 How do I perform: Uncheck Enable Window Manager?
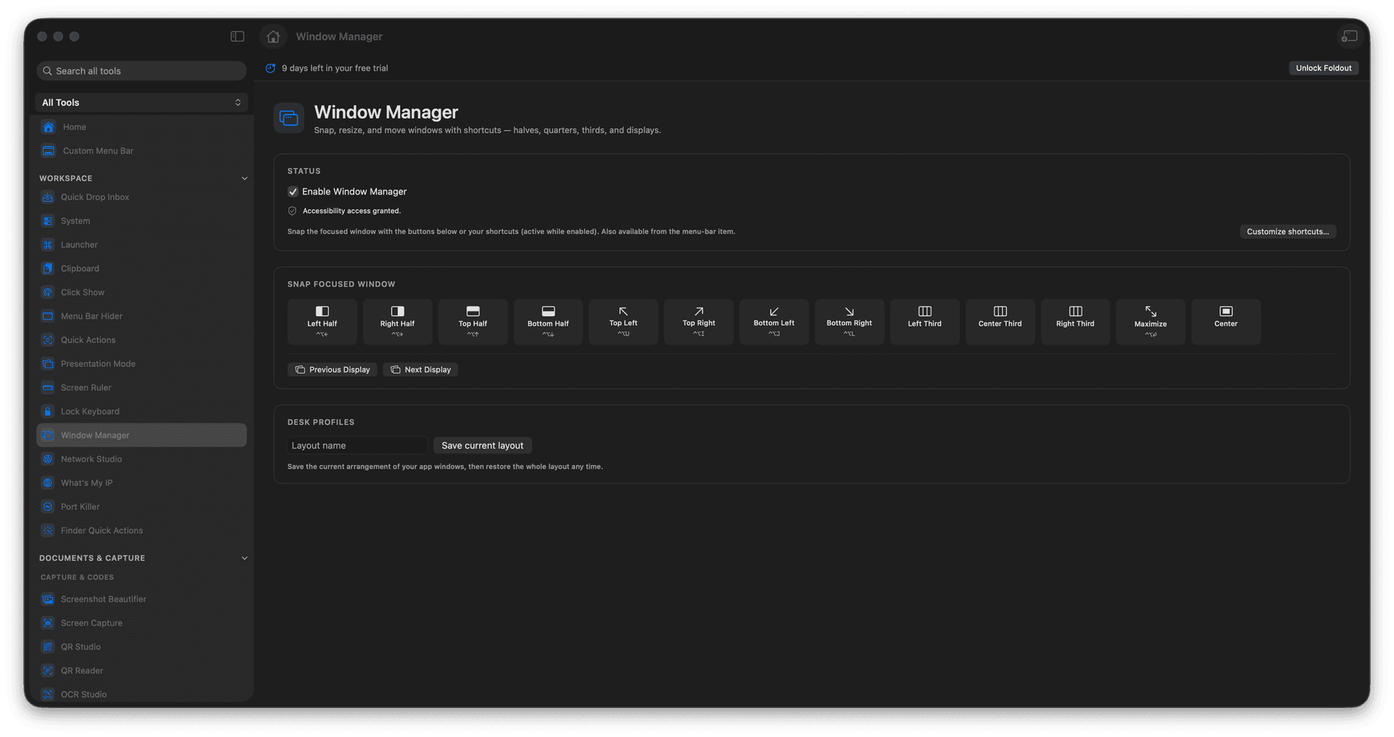[x=293, y=192]
